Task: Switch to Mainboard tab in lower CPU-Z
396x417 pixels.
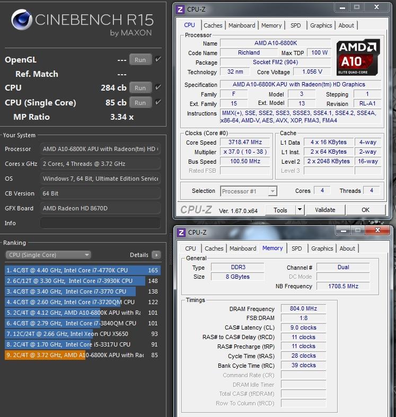Action: pyautogui.click(x=243, y=249)
